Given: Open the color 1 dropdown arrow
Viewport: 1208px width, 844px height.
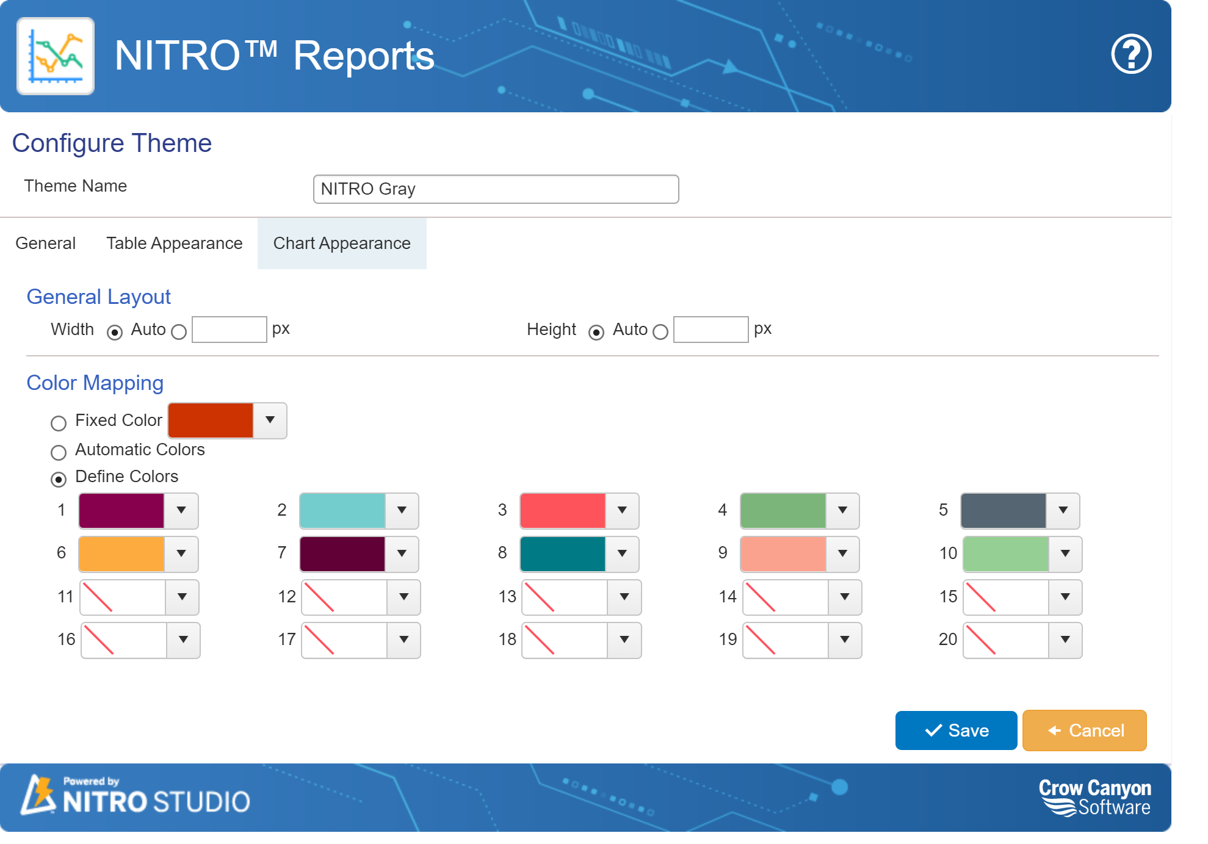Looking at the screenshot, I should tap(181, 511).
